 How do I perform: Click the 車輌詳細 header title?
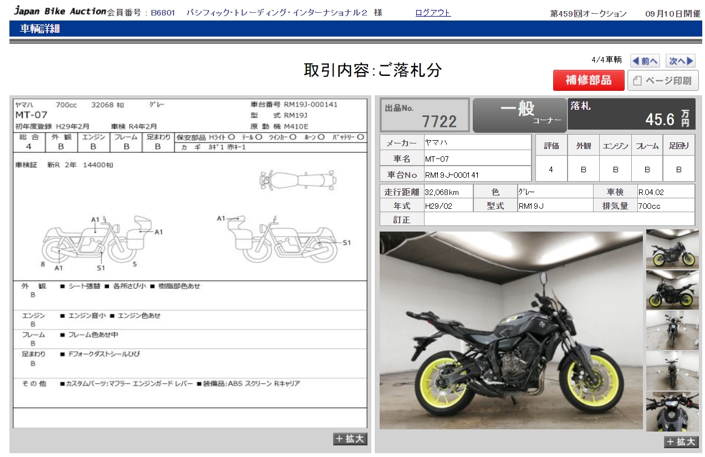click(40, 29)
